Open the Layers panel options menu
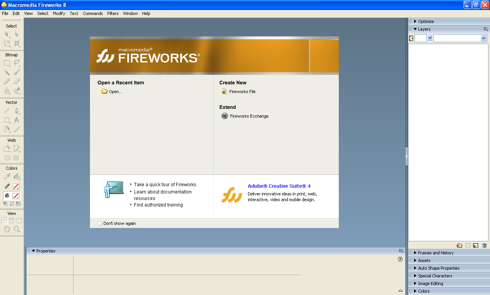This screenshot has height=295, width=490. (x=486, y=29)
